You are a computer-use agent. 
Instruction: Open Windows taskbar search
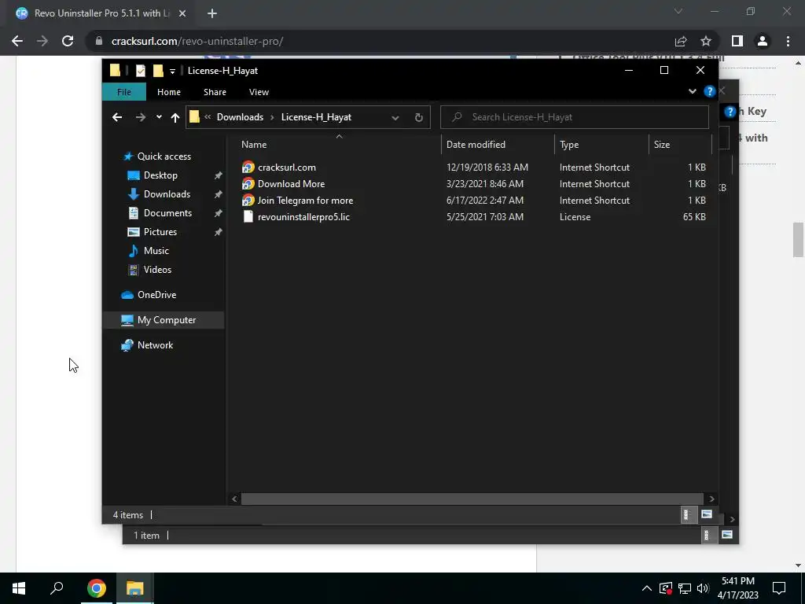57,588
